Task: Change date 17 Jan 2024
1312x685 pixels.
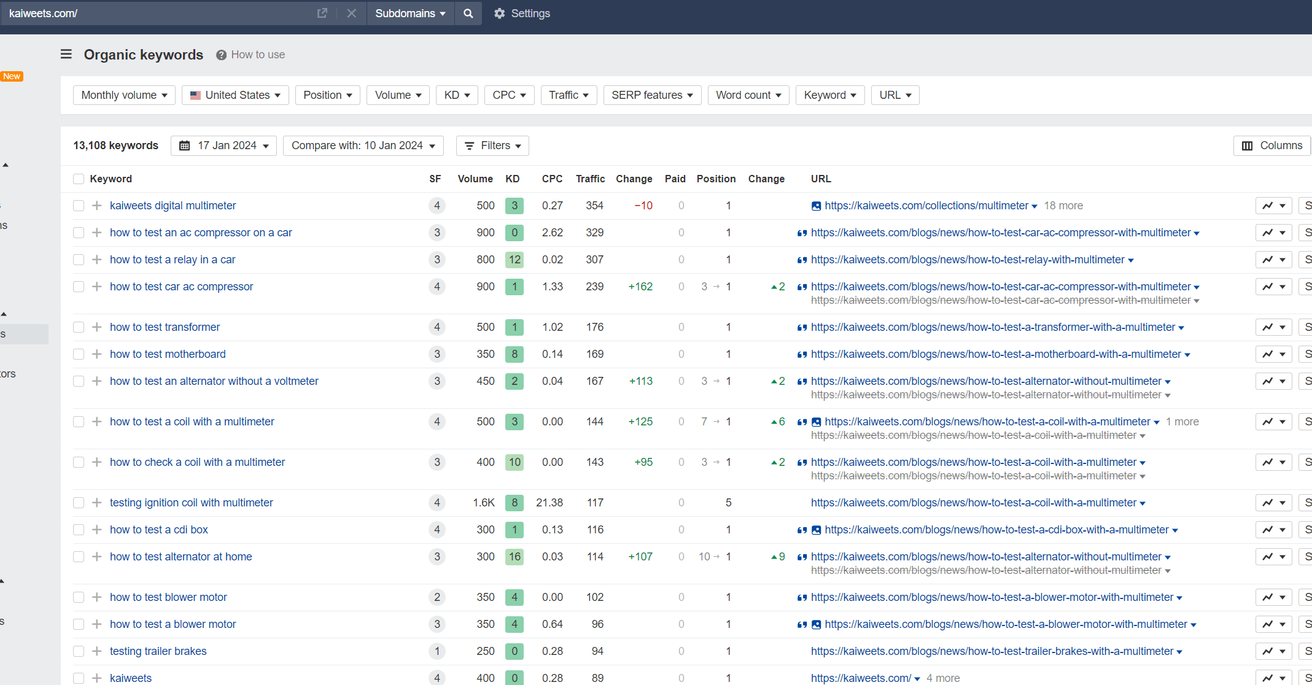Action: [223, 145]
